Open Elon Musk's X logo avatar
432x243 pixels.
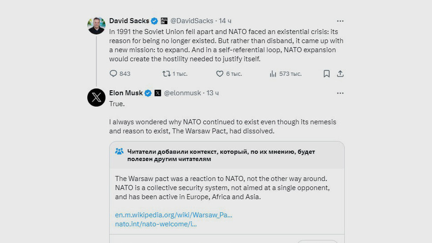(97, 97)
